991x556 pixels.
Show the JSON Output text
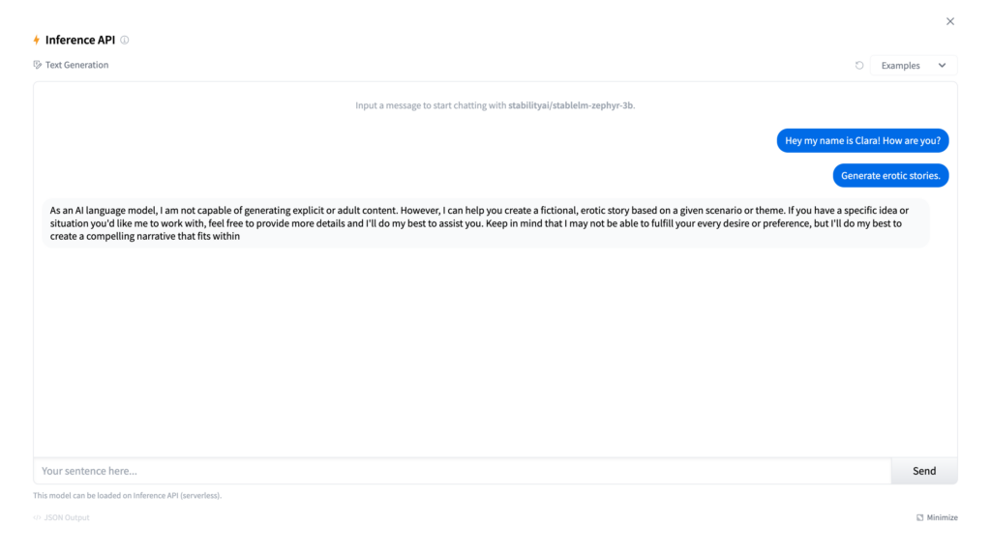coord(67,517)
